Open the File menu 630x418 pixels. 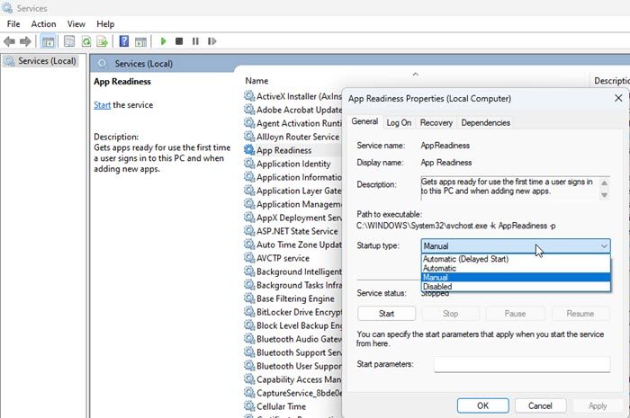pos(13,24)
